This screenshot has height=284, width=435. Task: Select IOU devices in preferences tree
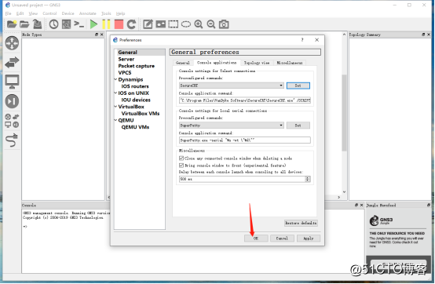[x=136, y=100]
